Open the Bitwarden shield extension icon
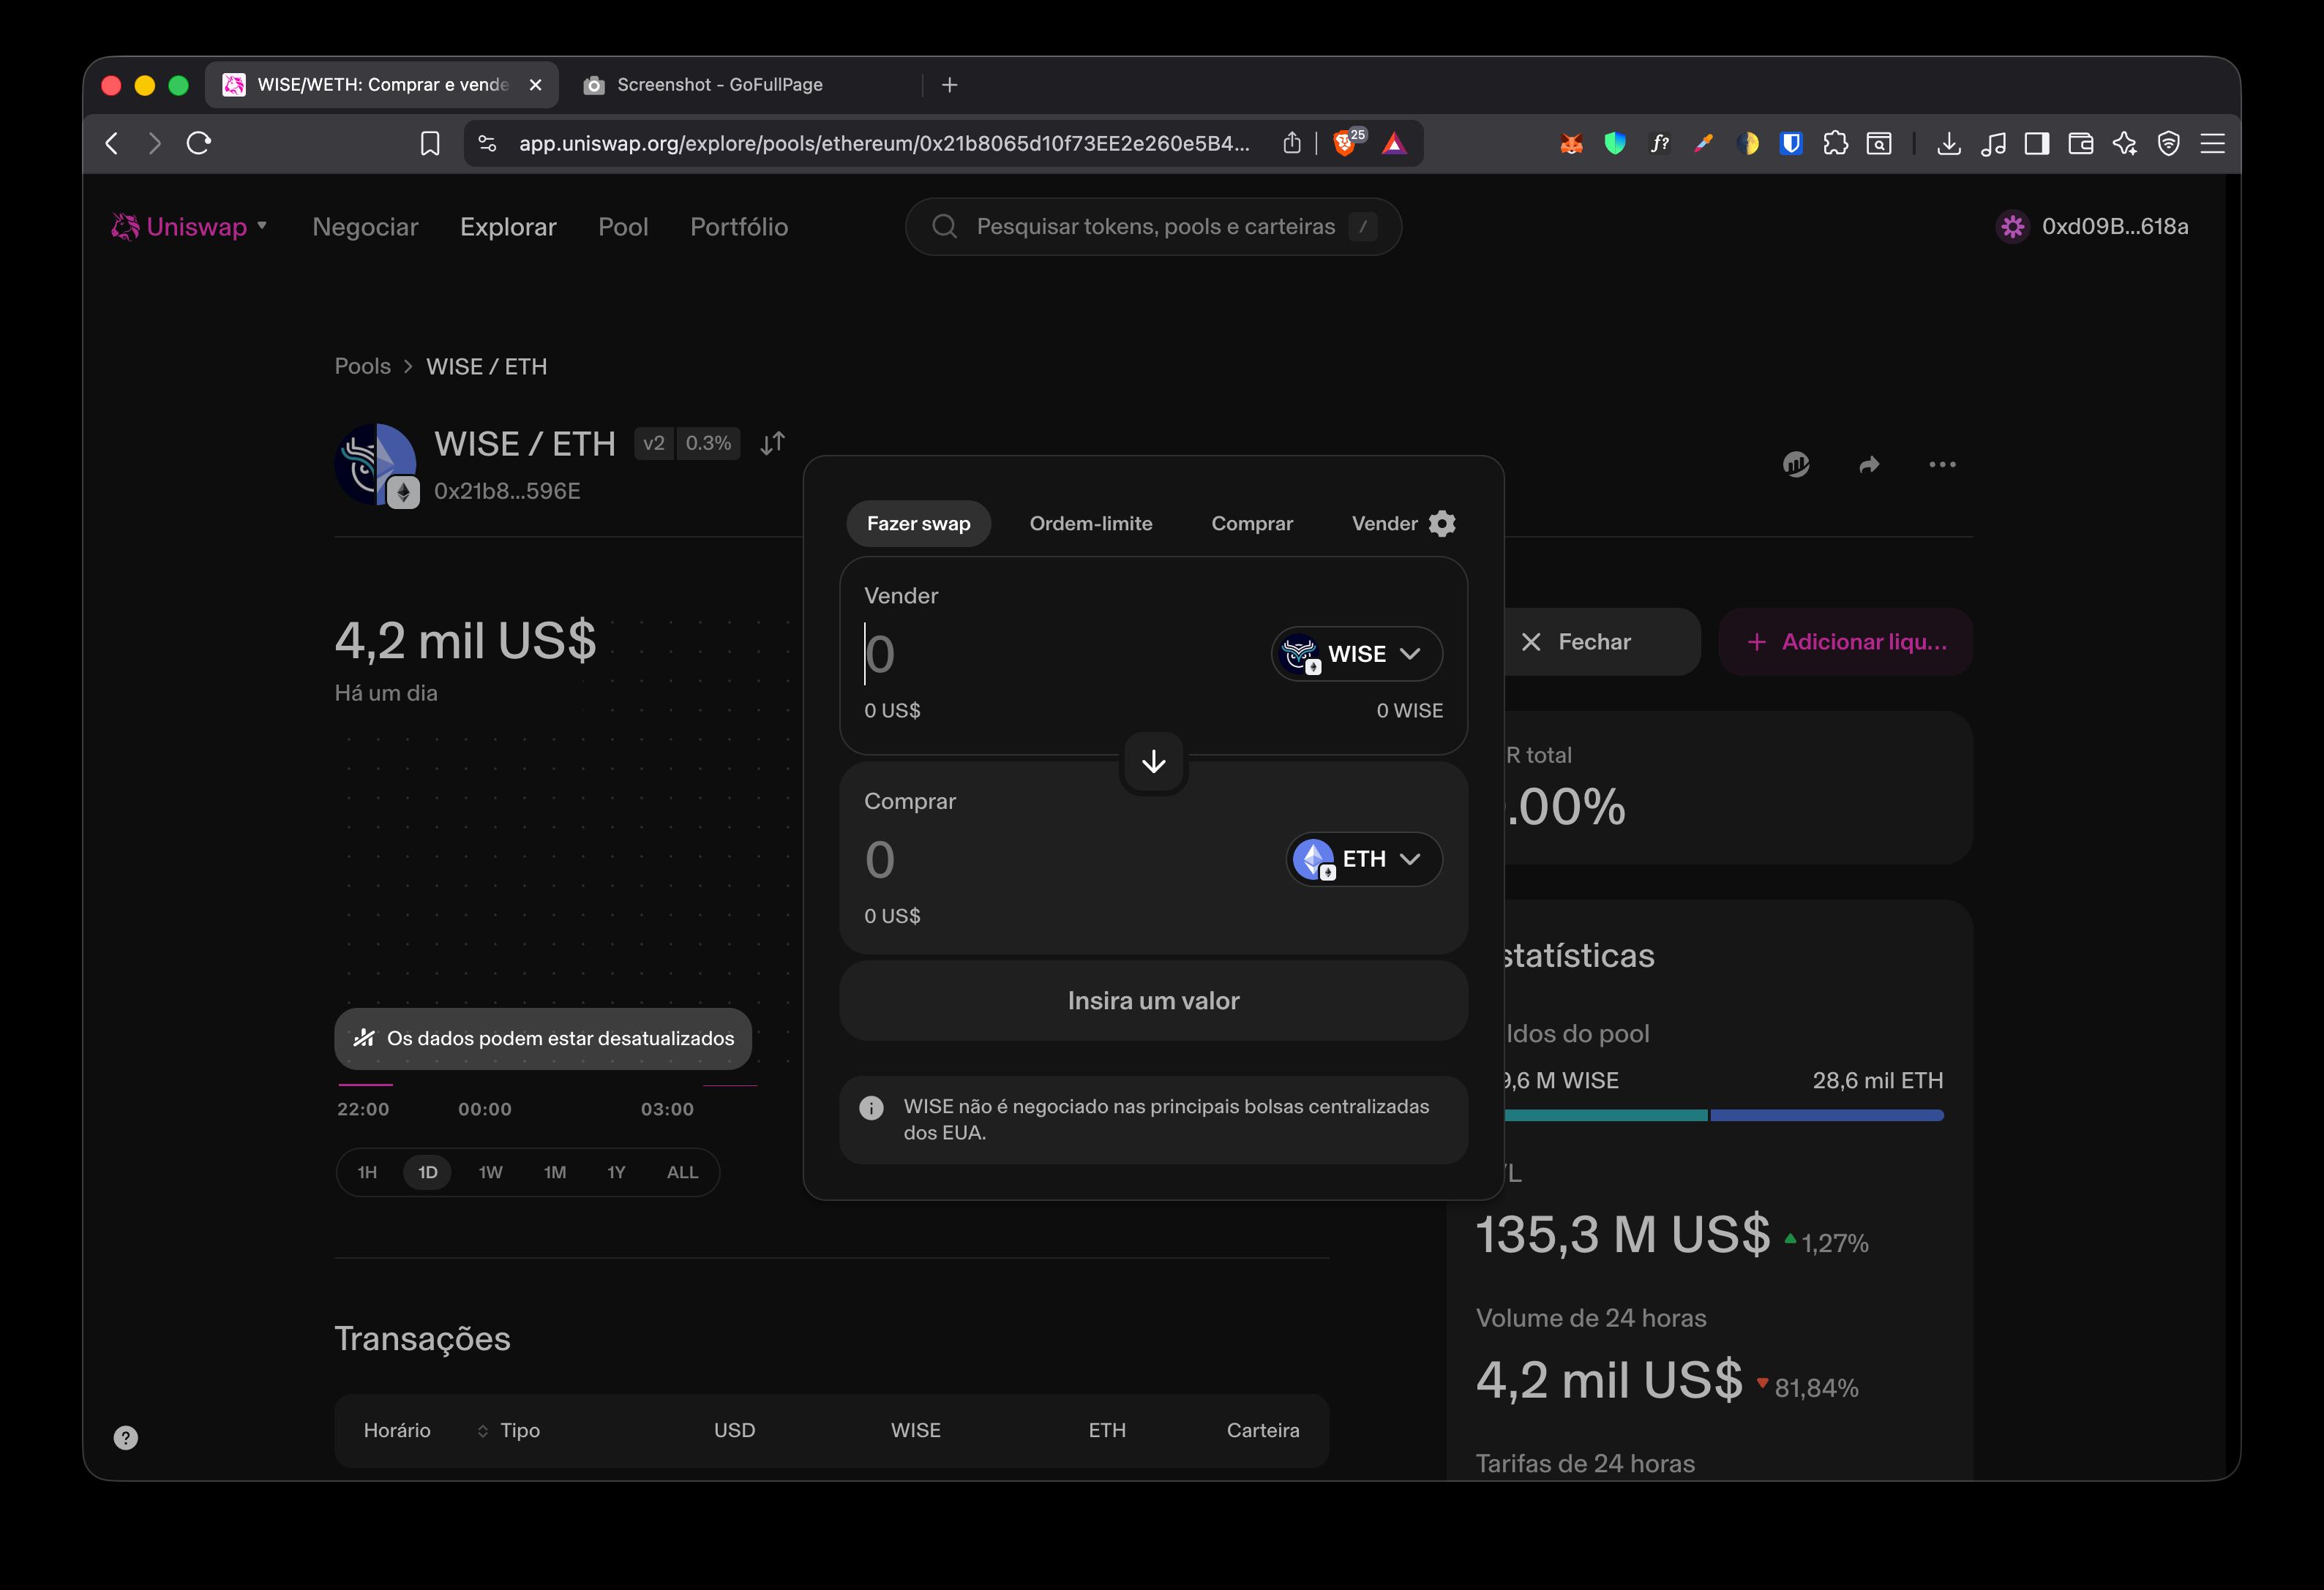 (x=1791, y=144)
